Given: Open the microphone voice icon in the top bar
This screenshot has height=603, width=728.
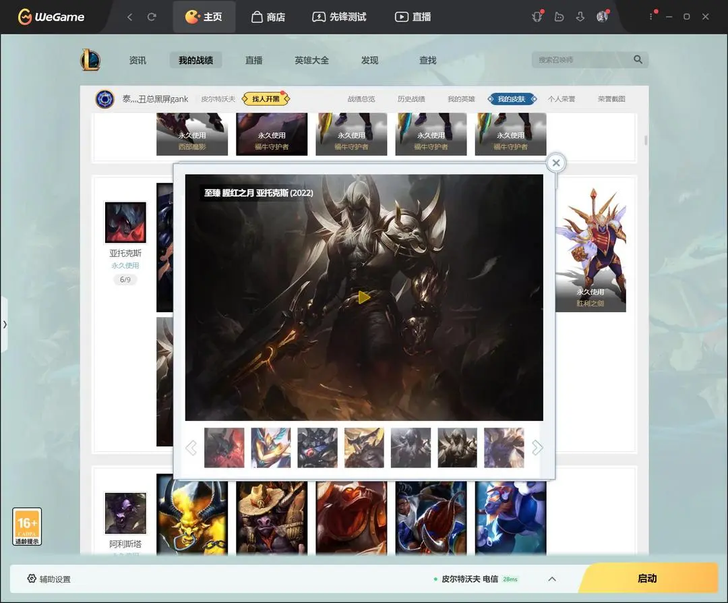Looking at the screenshot, I should pos(537,17).
